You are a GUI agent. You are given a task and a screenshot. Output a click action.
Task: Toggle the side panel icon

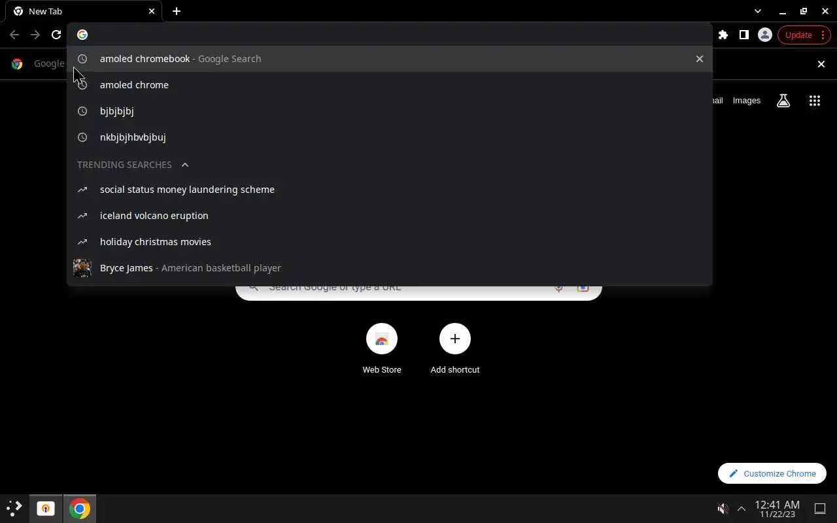[x=744, y=35]
